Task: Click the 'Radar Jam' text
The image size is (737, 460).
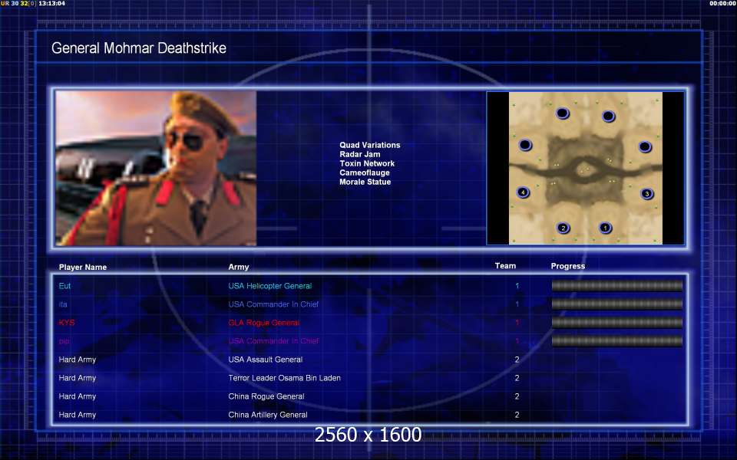Action: [x=360, y=154]
